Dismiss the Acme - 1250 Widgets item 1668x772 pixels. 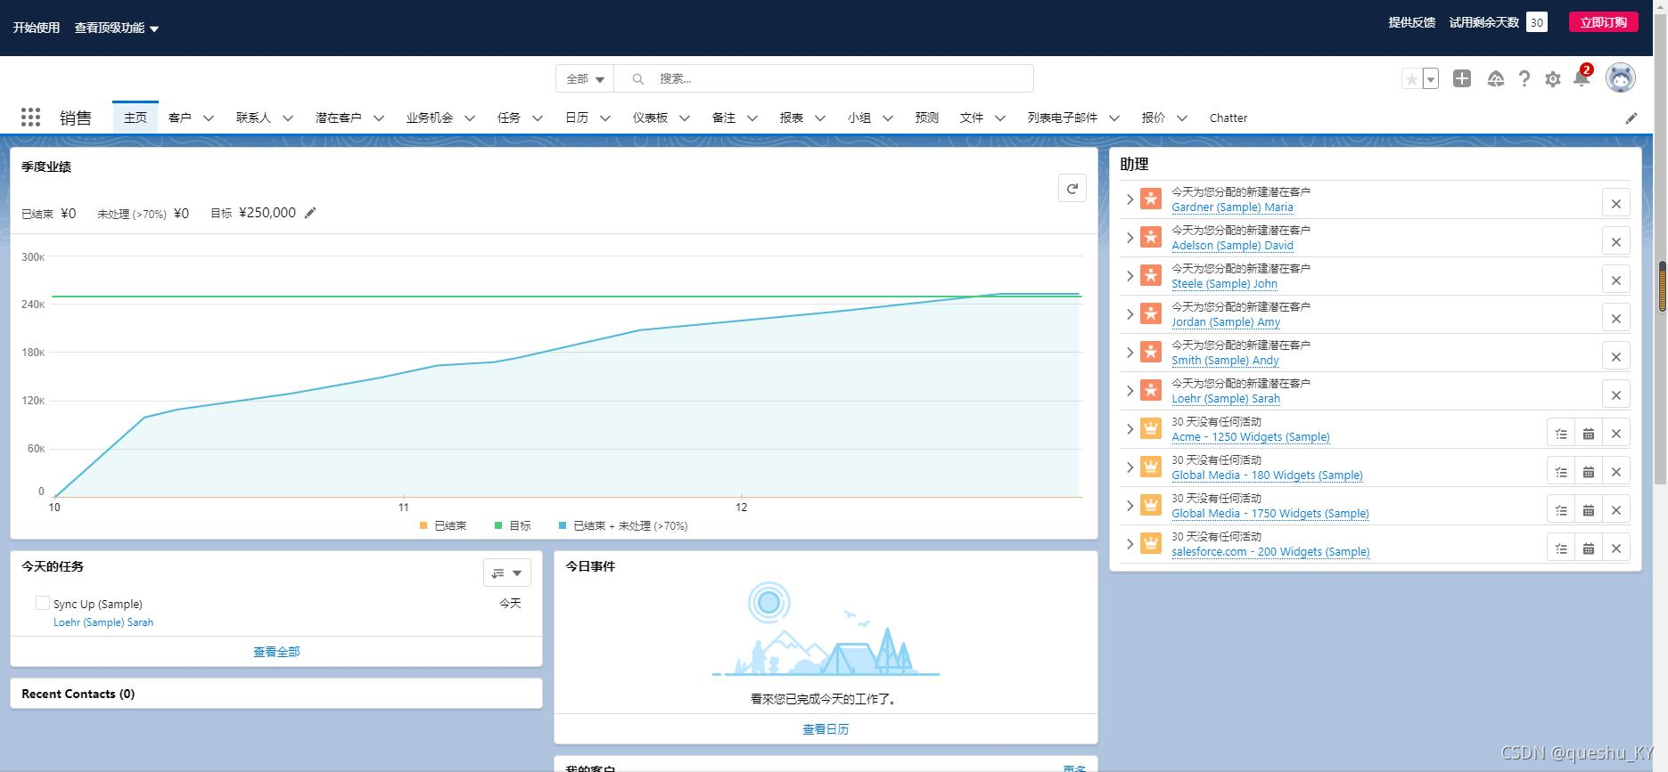pyautogui.click(x=1615, y=433)
